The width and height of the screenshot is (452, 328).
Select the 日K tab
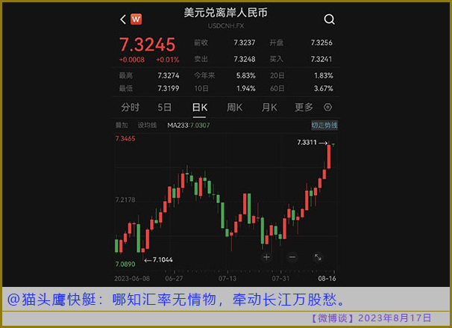click(199, 108)
